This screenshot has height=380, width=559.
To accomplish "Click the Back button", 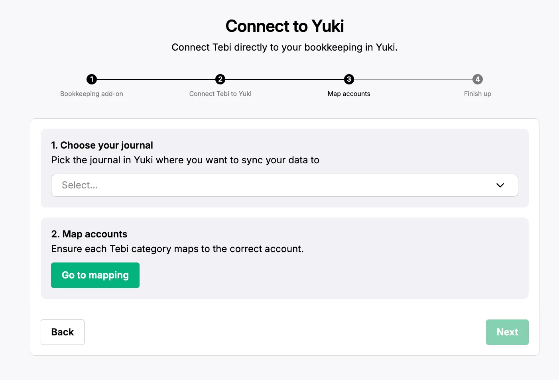I will 63,332.
